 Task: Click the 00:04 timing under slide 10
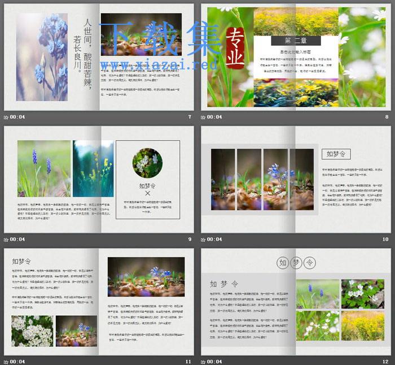click(x=214, y=240)
